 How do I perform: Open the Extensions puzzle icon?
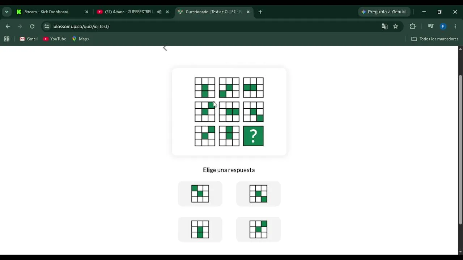coord(413,26)
